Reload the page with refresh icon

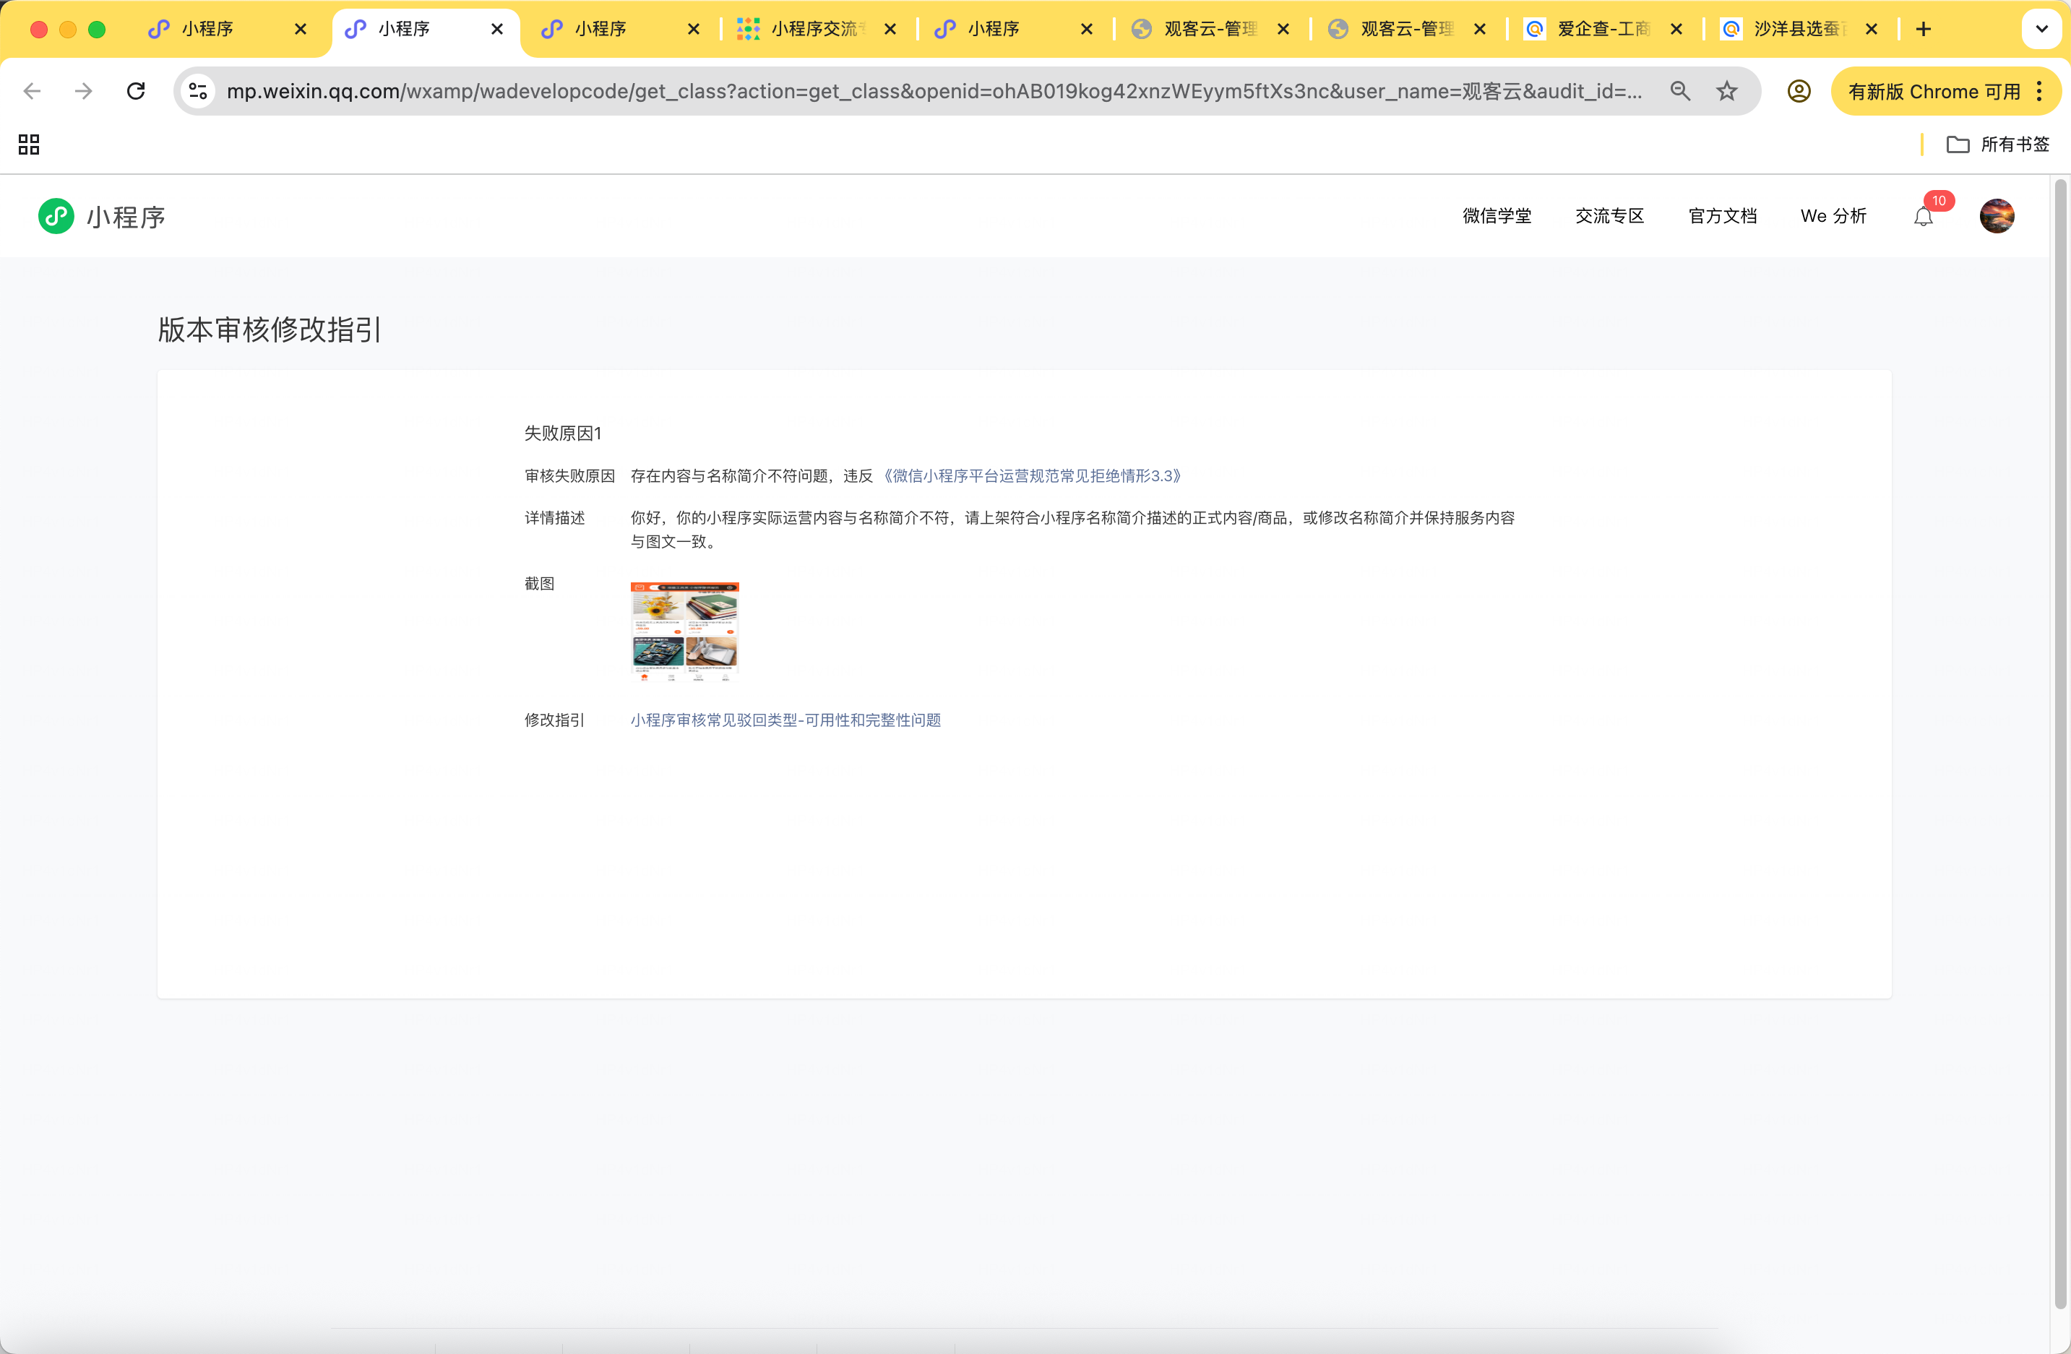tap(136, 91)
